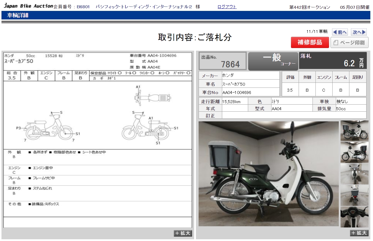The image size is (373, 241).
Task: Click the 車輌詳細 header bar title
Action: (18, 16)
